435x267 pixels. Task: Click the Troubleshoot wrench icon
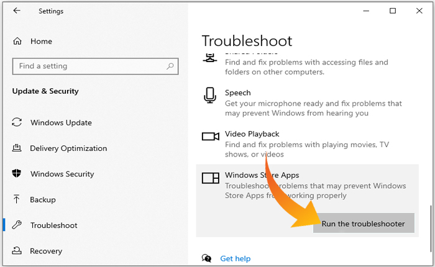17,225
